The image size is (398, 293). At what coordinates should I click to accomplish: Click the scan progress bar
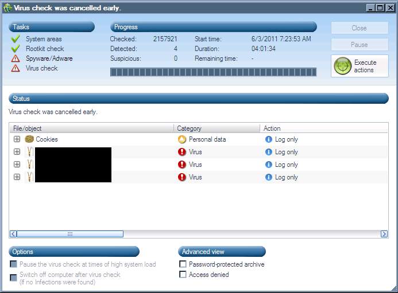(214, 72)
